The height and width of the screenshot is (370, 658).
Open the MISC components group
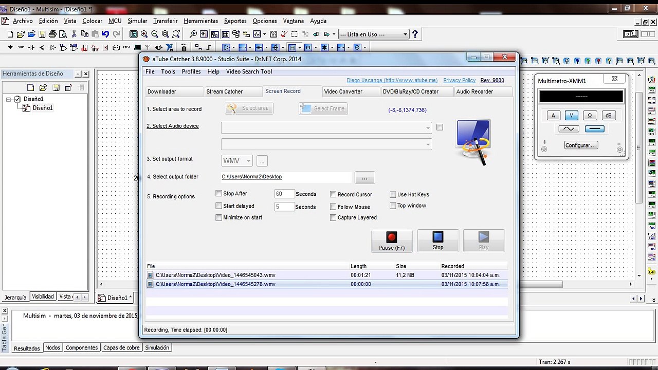[x=126, y=47]
